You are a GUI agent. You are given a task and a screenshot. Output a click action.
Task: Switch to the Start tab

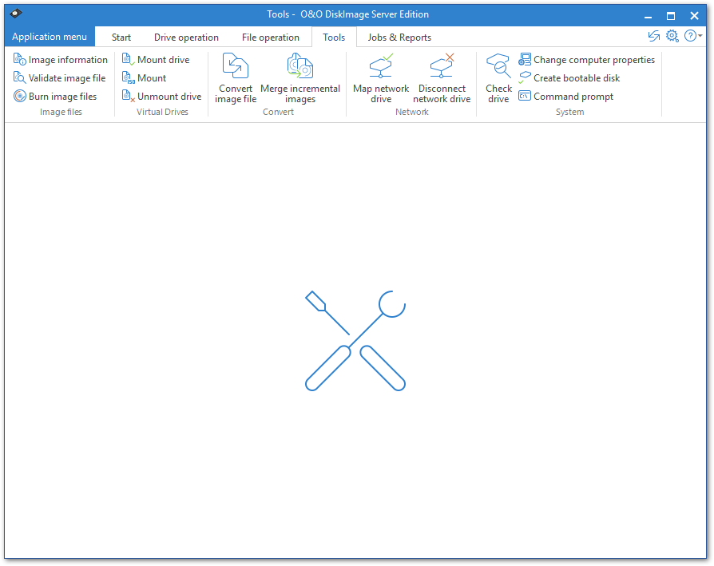coord(121,38)
